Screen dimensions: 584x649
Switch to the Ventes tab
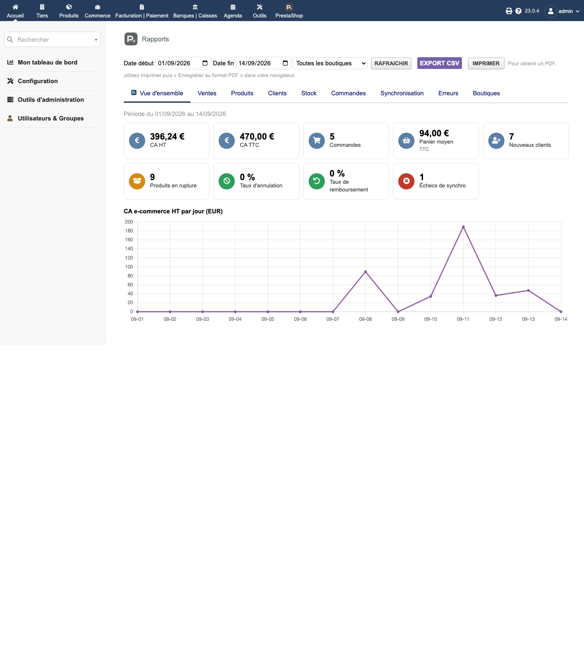click(x=207, y=93)
